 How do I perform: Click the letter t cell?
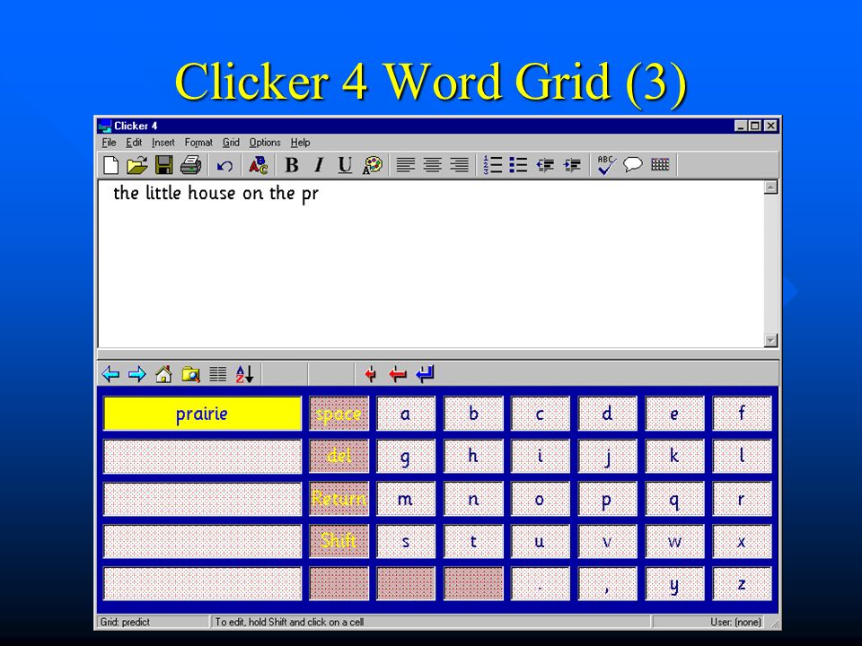(x=473, y=541)
